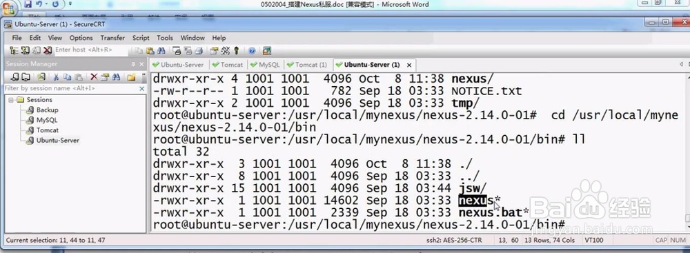Click the Enter host input field
The height and width of the screenshot is (253, 690).
click(91, 50)
